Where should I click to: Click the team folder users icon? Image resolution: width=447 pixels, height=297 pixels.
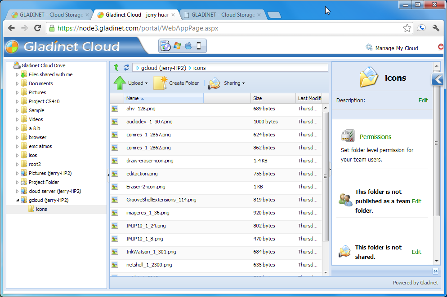coord(345,200)
